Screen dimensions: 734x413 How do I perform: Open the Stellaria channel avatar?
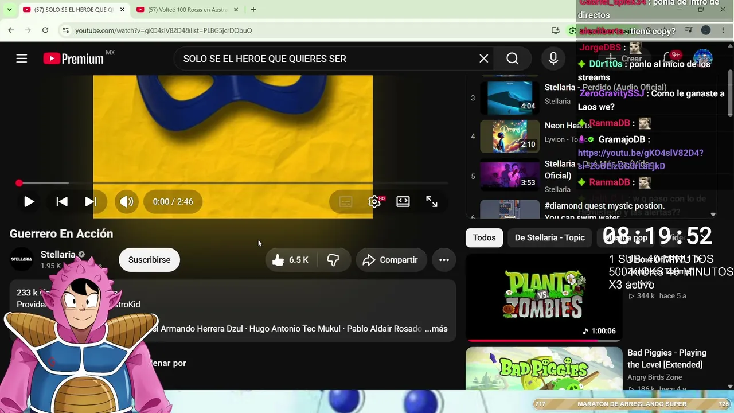[x=22, y=259]
